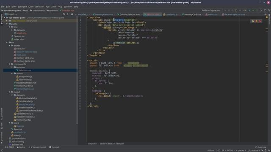Viewport: 271px width, 152px height.
Task: Click 'section.data-set-selector' breadcrumb
Action: tap(112, 144)
